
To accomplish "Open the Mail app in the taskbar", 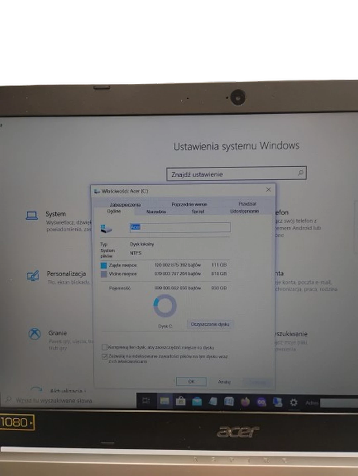I will (197, 401).
